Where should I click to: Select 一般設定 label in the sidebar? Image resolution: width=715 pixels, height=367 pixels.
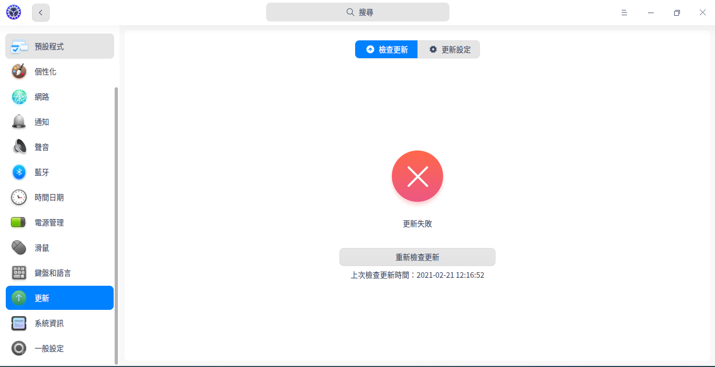tap(49, 349)
